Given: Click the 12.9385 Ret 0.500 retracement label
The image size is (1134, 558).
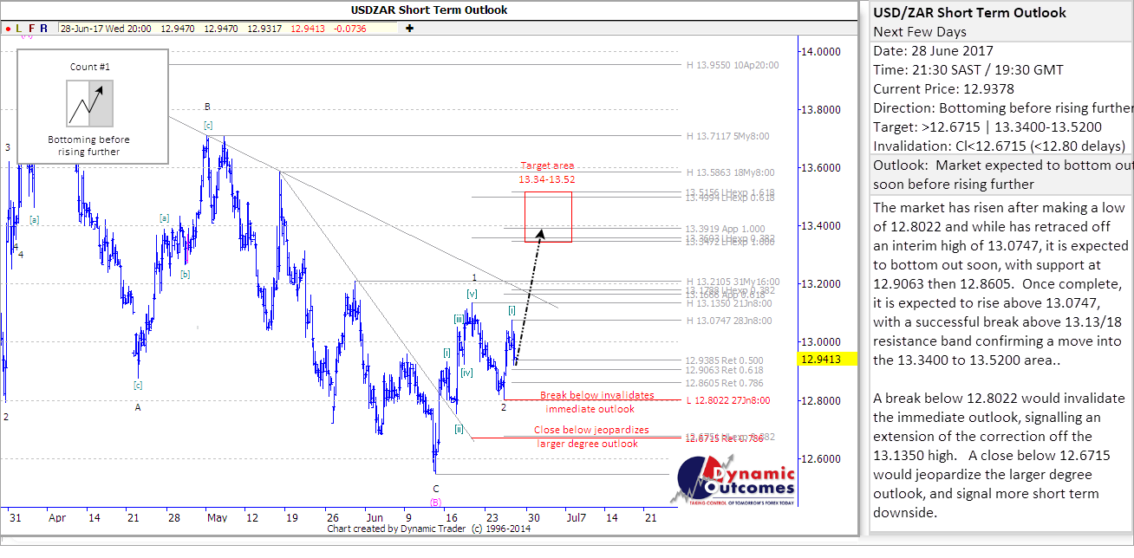Looking at the screenshot, I should (724, 360).
